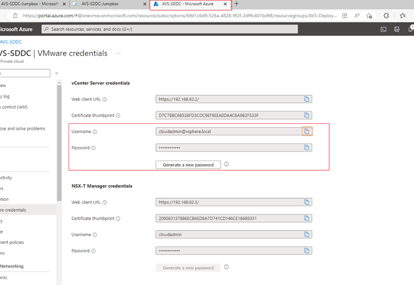Focus the Azure search resources box
The width and height of the screenshot is (414, 285).
170,29
